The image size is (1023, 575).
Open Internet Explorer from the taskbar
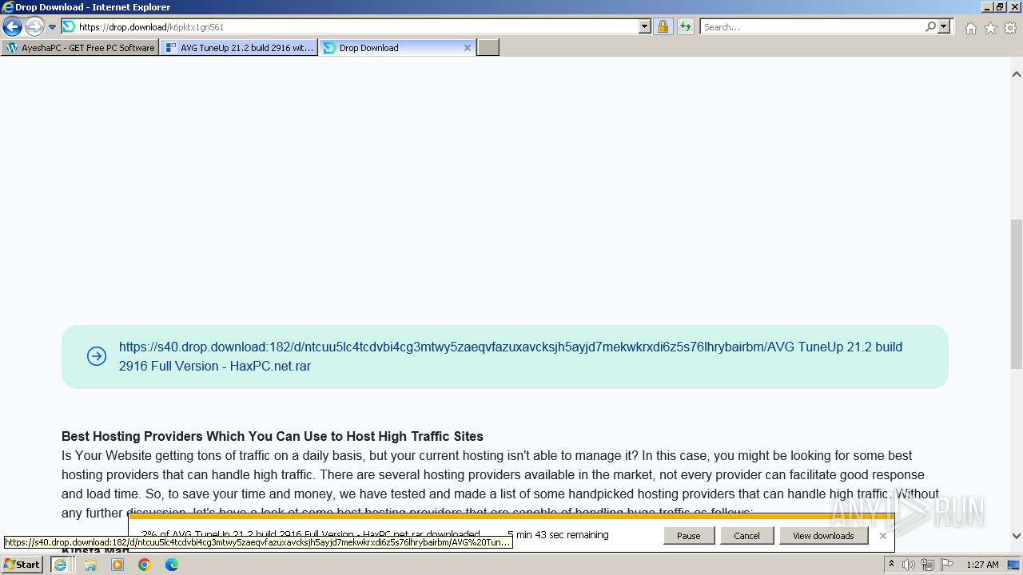[x=60, y=565]
